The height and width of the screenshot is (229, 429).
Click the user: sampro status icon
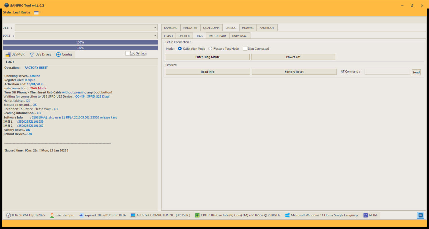[52, 215]
